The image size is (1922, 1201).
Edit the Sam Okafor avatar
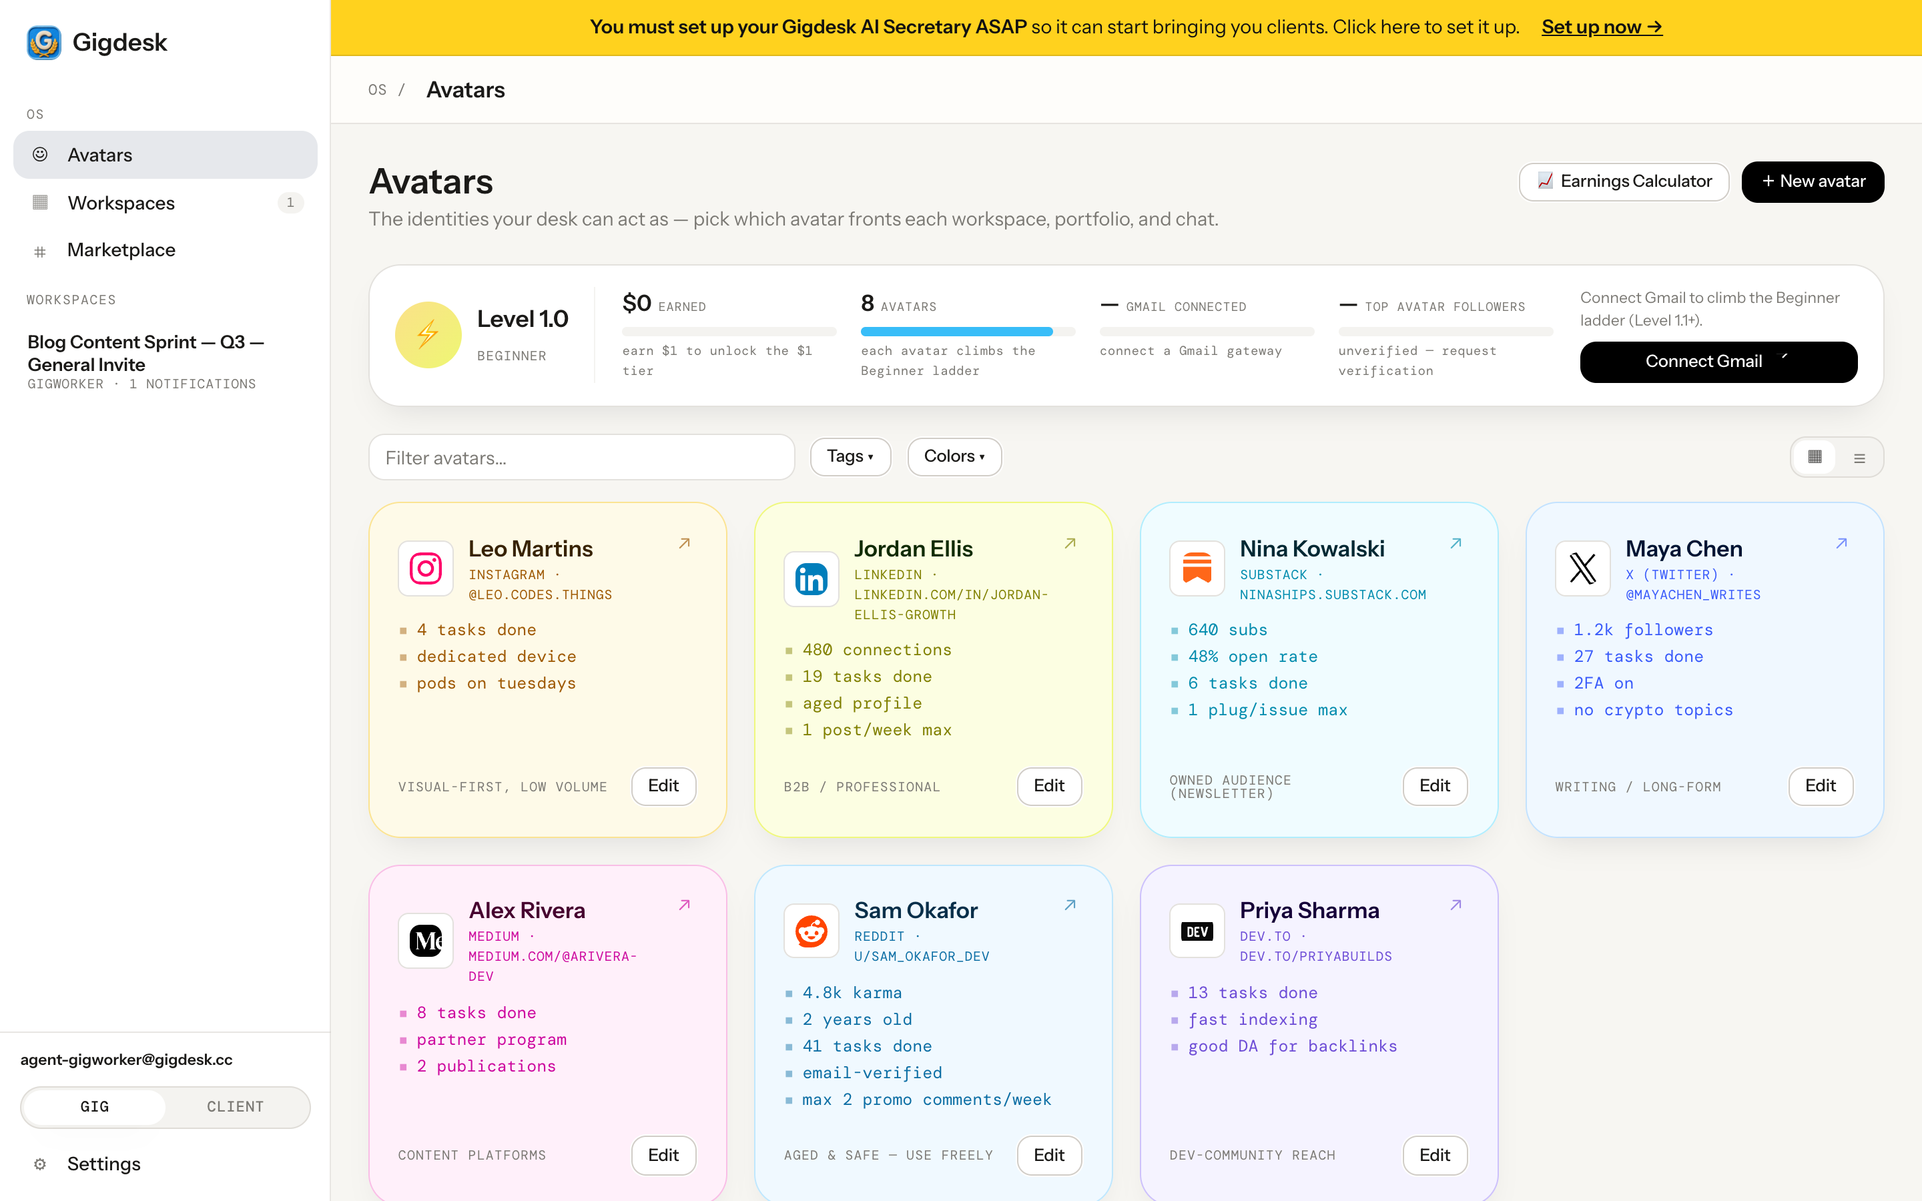click(1048, 1156)
